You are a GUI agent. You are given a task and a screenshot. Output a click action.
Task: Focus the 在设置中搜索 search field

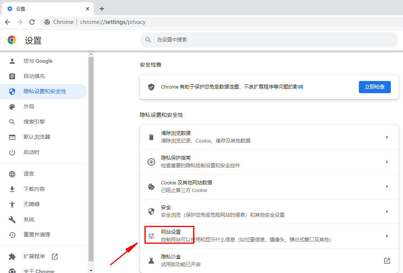(269, 40)
